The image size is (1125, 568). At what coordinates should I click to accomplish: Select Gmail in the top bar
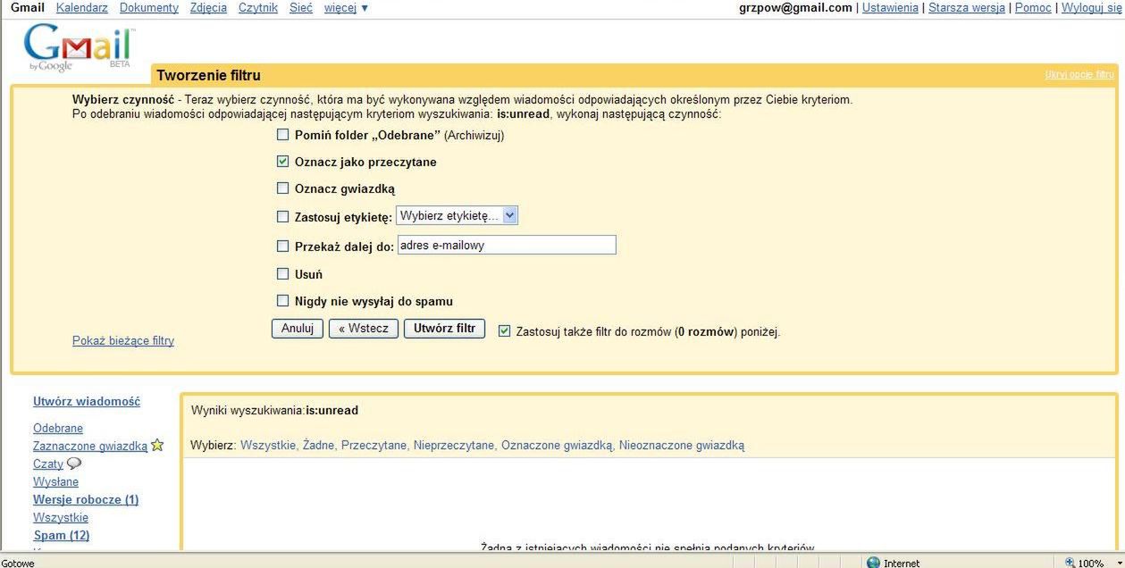(28, 8)
